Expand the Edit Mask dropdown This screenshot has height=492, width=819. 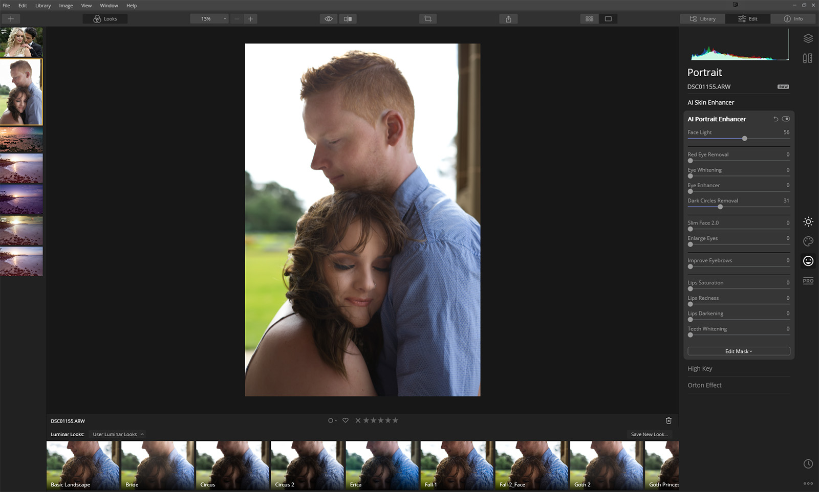click(738, 351)
